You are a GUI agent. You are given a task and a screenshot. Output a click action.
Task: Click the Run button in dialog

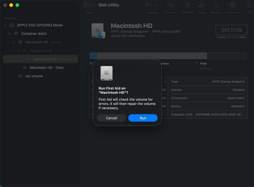tap(143, 118)
